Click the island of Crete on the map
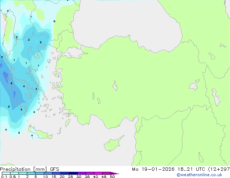 tap(40, 133)
